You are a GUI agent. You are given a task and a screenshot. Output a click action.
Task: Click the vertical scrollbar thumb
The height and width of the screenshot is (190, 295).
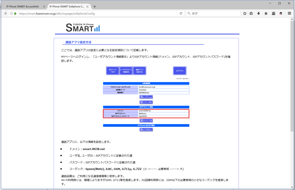[292, 76]
